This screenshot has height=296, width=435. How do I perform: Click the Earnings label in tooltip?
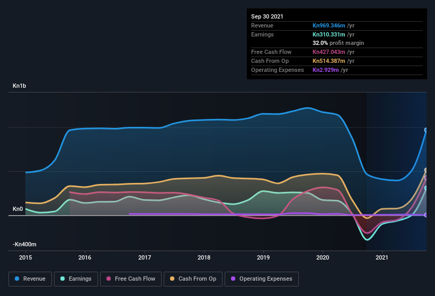pyautogui.click(x=262, y=34)
